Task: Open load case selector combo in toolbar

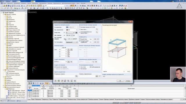Action: tap(55, 6)
